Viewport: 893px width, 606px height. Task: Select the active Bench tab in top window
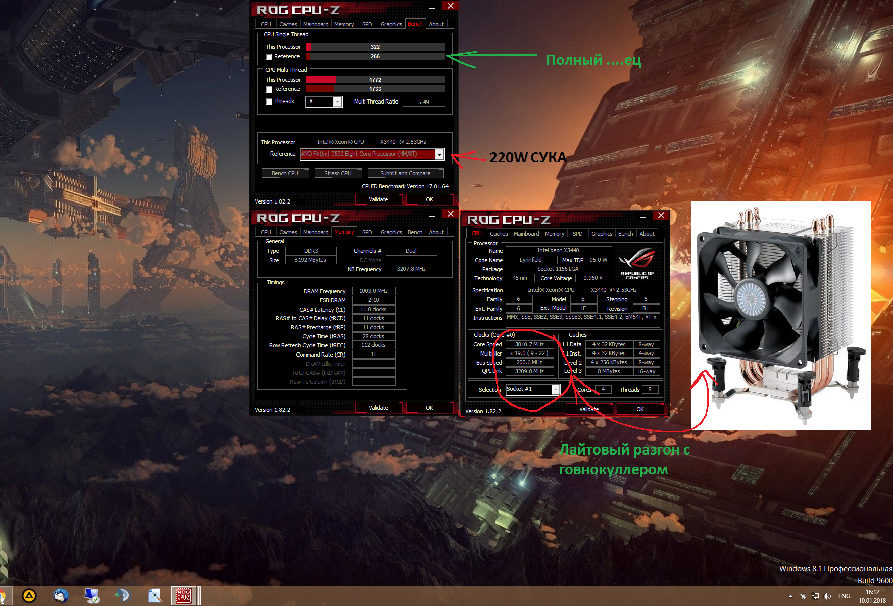(x=415, y=24)
